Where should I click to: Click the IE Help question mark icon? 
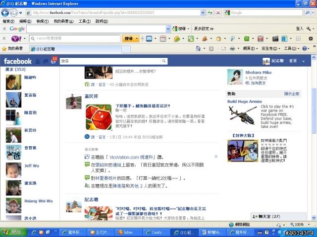pyautogui.click(x=305, y=48)
